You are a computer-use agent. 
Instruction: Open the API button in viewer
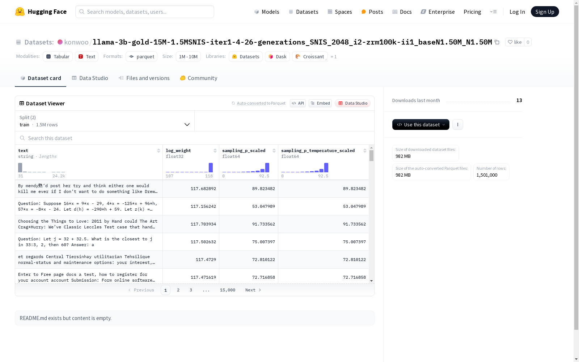pyautogui.click(x=298, y=103)
